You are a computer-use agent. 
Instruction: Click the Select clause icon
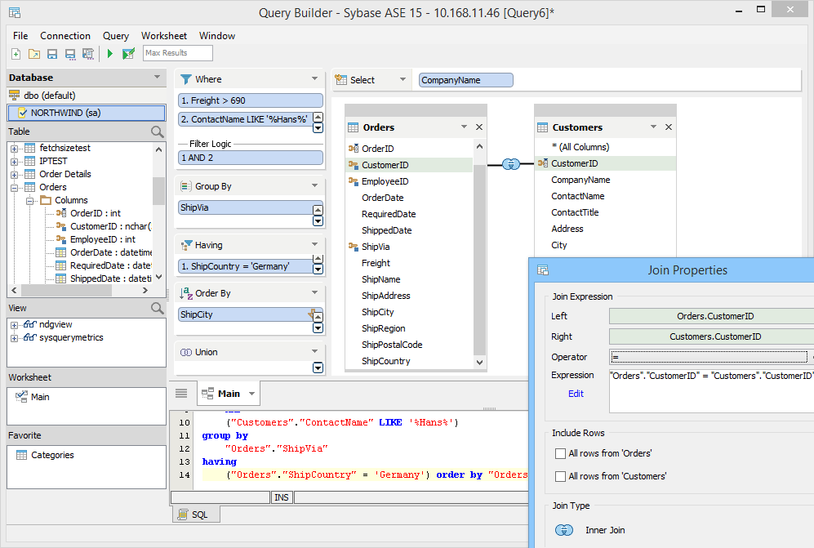pos(341,80)
